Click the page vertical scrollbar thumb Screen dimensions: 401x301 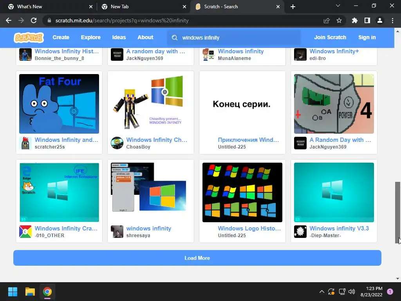tap(397, 213)
